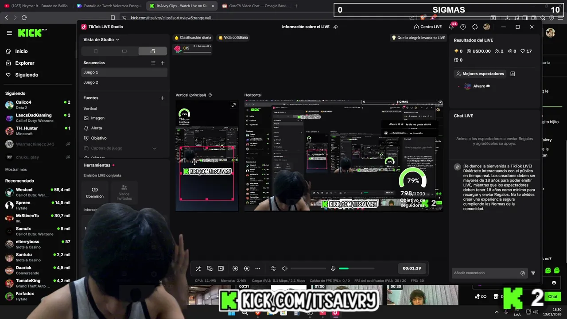Open the TikTok LIVE Studio notifications bell

point(451,27)
